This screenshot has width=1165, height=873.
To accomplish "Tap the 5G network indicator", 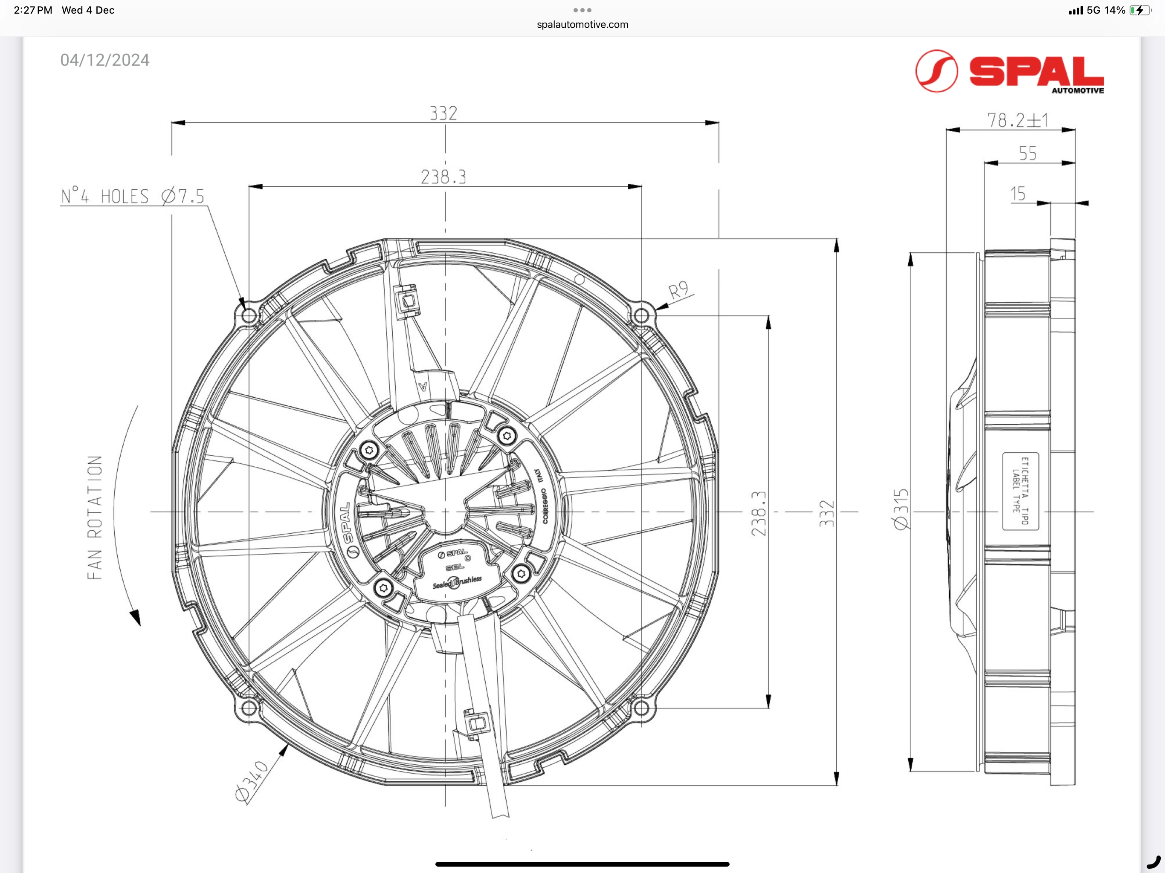I will pyautogui.click(x=1093, y=10).
